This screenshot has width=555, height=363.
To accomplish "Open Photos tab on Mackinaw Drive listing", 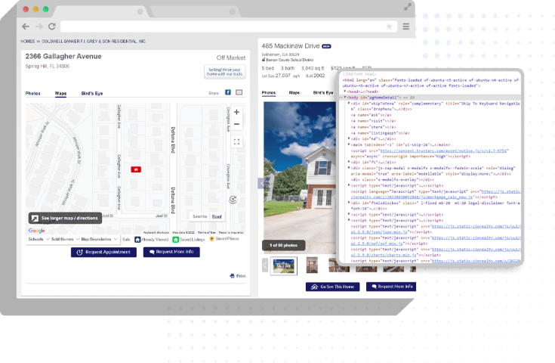I will coord(269,92).
